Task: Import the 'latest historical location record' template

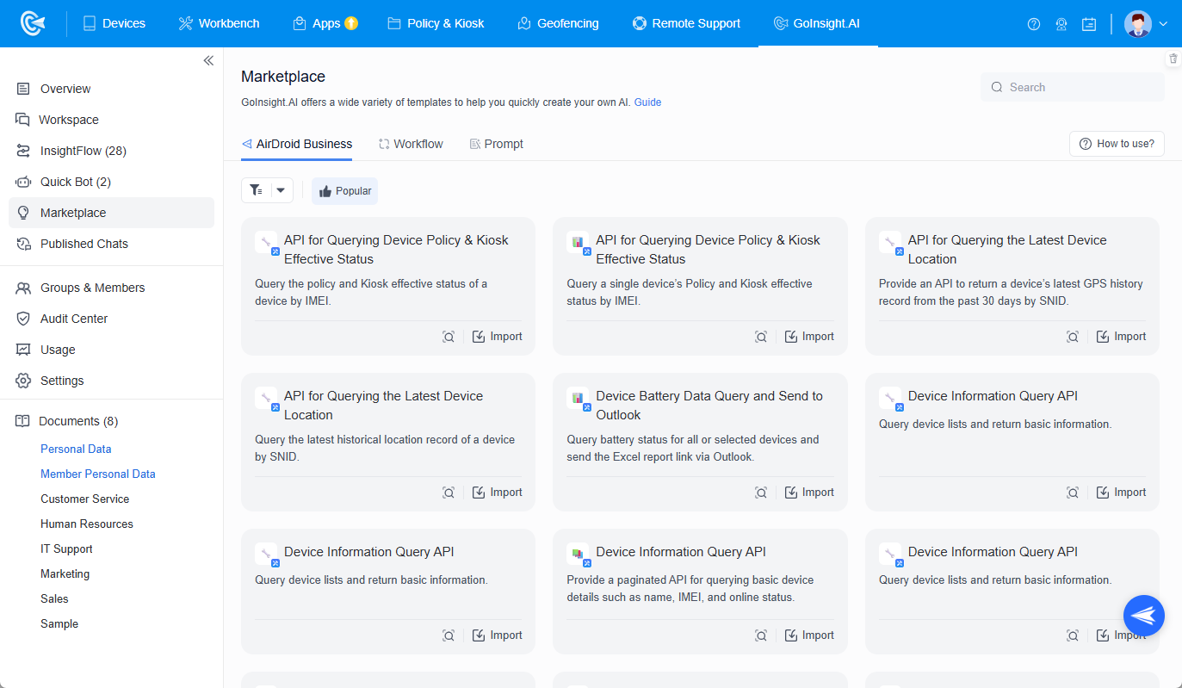Action: point(497,493)
